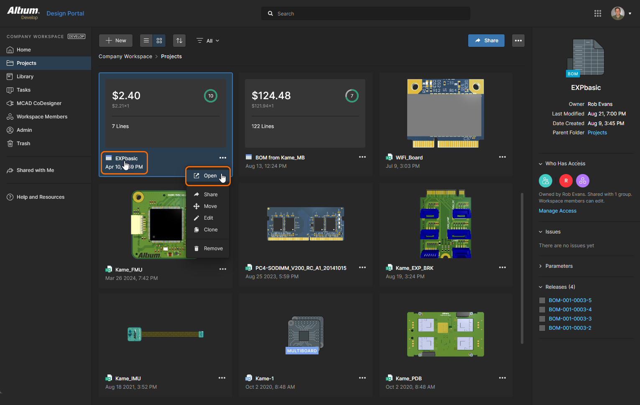Open ellipsis menu on EXPbasic card
640x405 pixels.
223,158
